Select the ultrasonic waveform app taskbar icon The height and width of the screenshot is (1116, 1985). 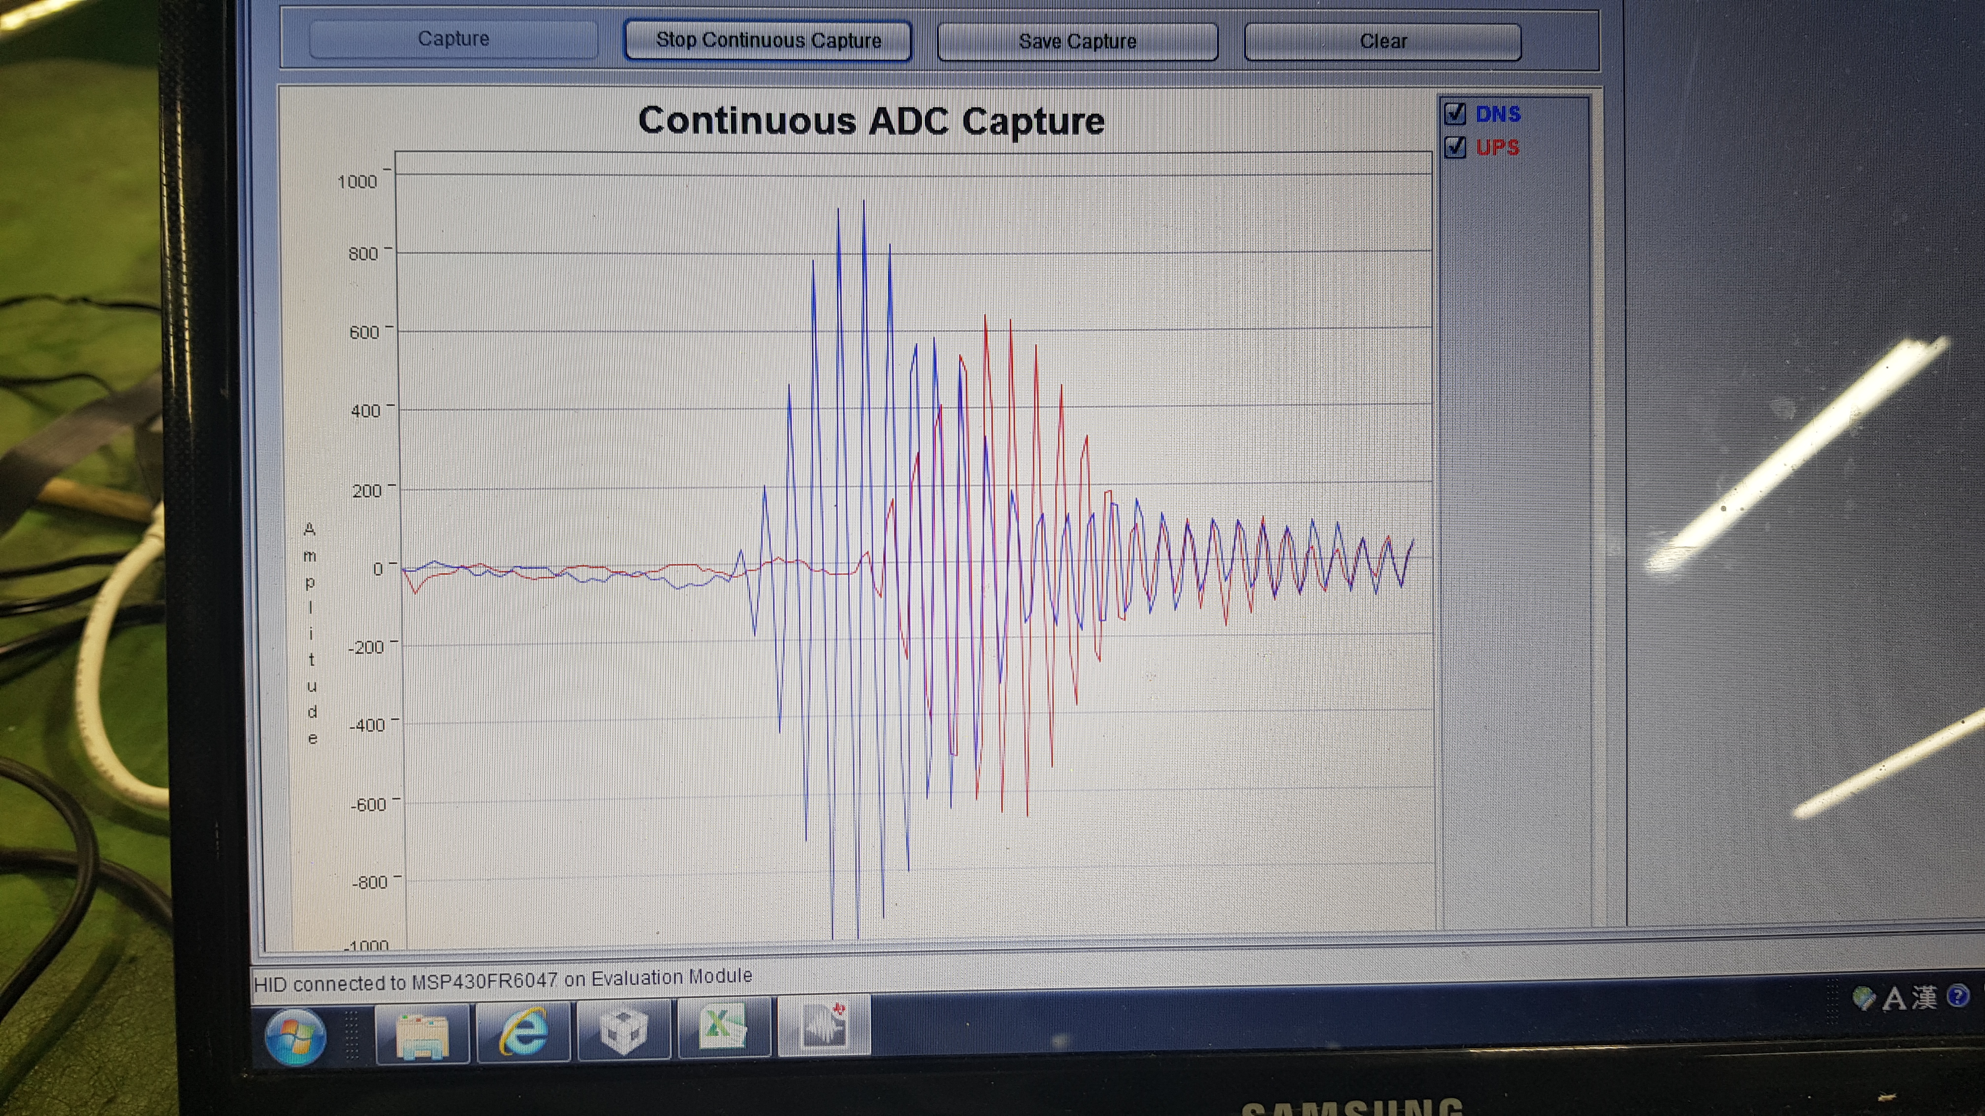[824, 1025]
